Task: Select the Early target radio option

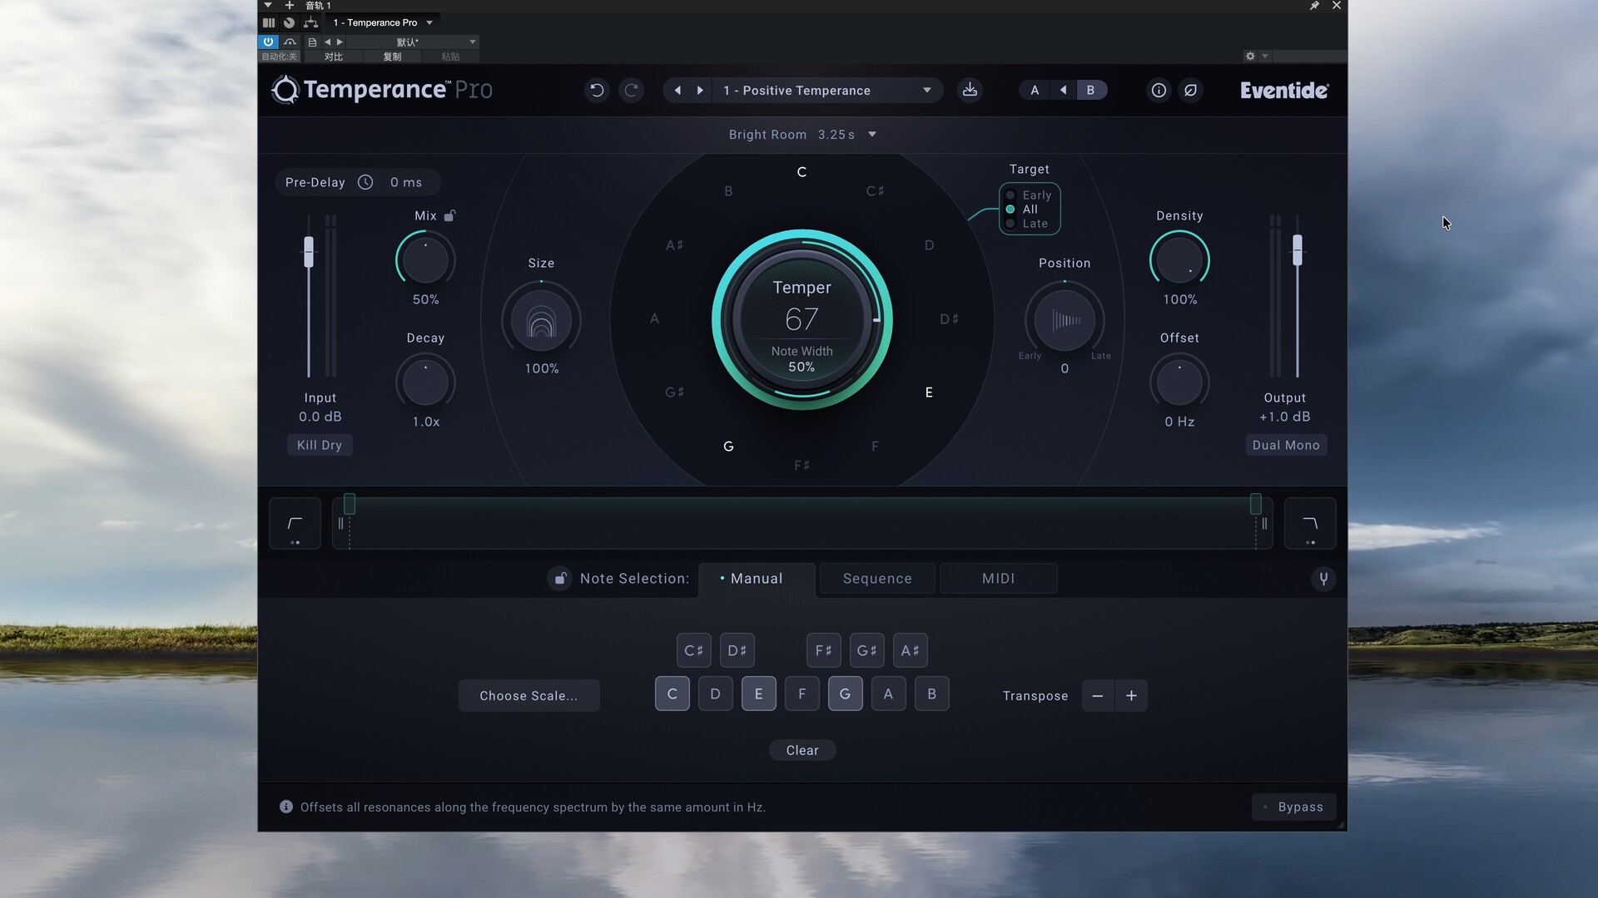Action: [1010, 195]
